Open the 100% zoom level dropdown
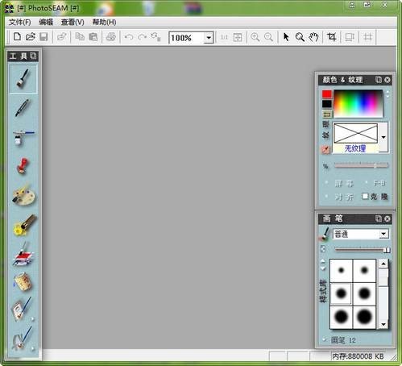The image size is (402, 366). tap(209, 38)
